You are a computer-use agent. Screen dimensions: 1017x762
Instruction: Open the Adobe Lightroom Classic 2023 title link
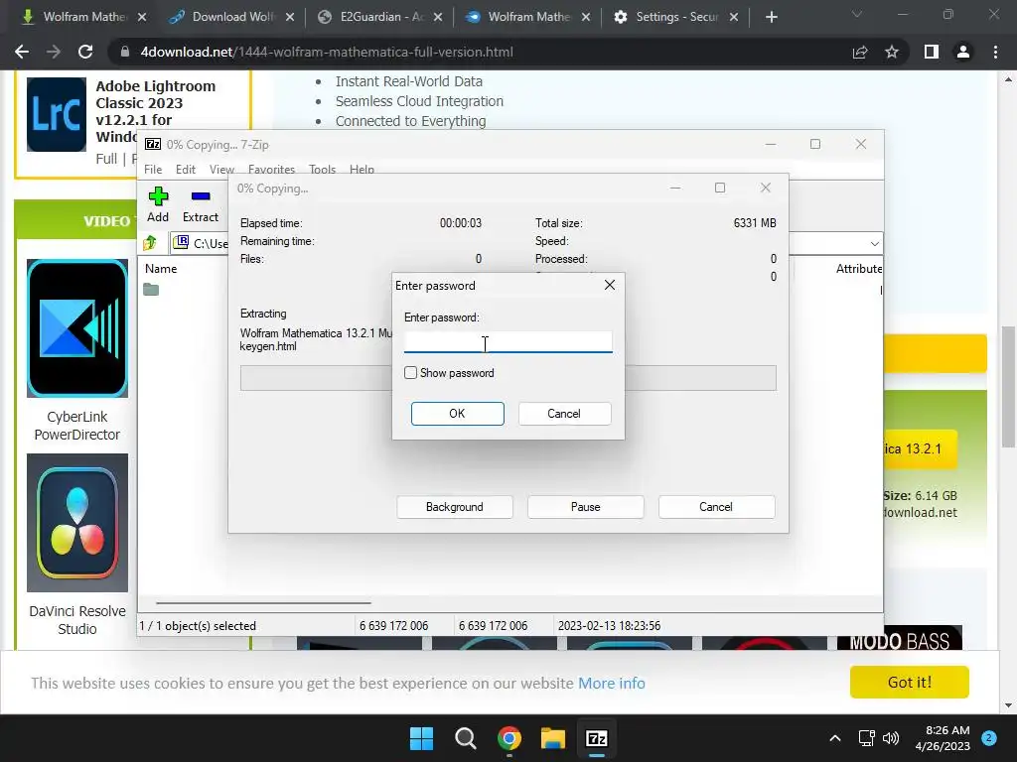pyautogui.click(x=156, y=111)
